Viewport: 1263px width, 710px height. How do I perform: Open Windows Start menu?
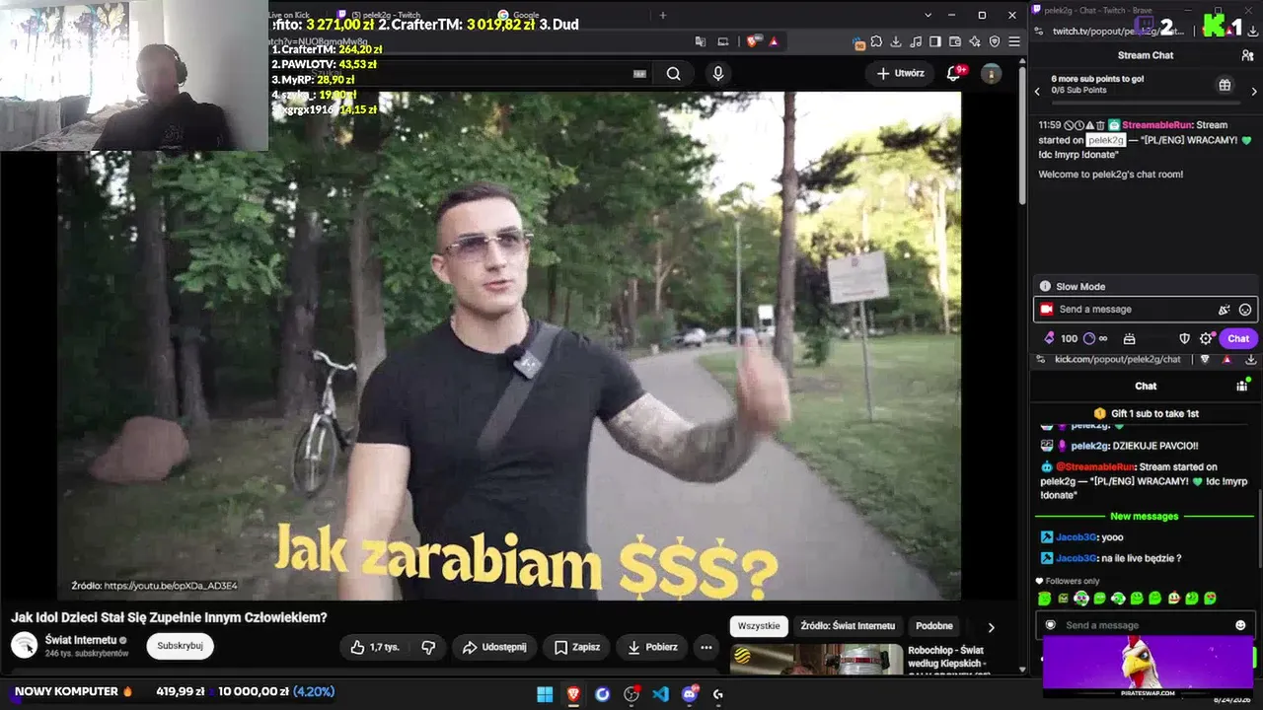tap(545, 694)
